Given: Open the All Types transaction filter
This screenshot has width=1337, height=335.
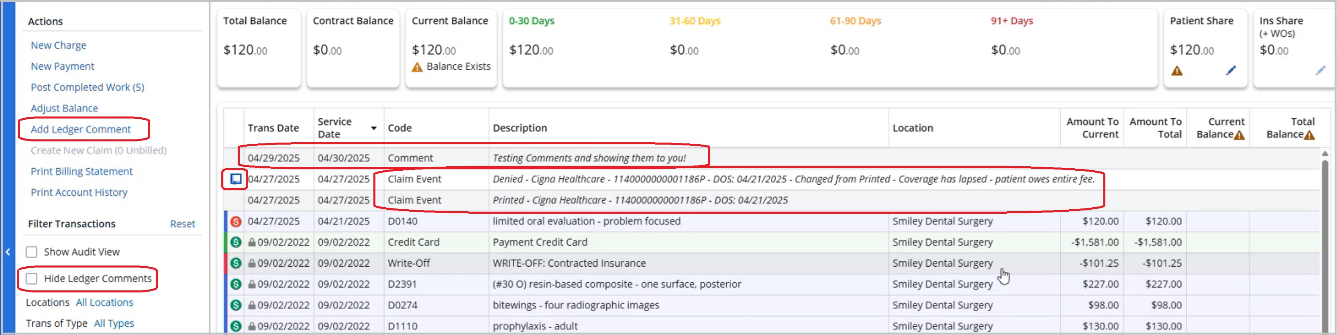Looking at the screenshot, I should (114, 324).
